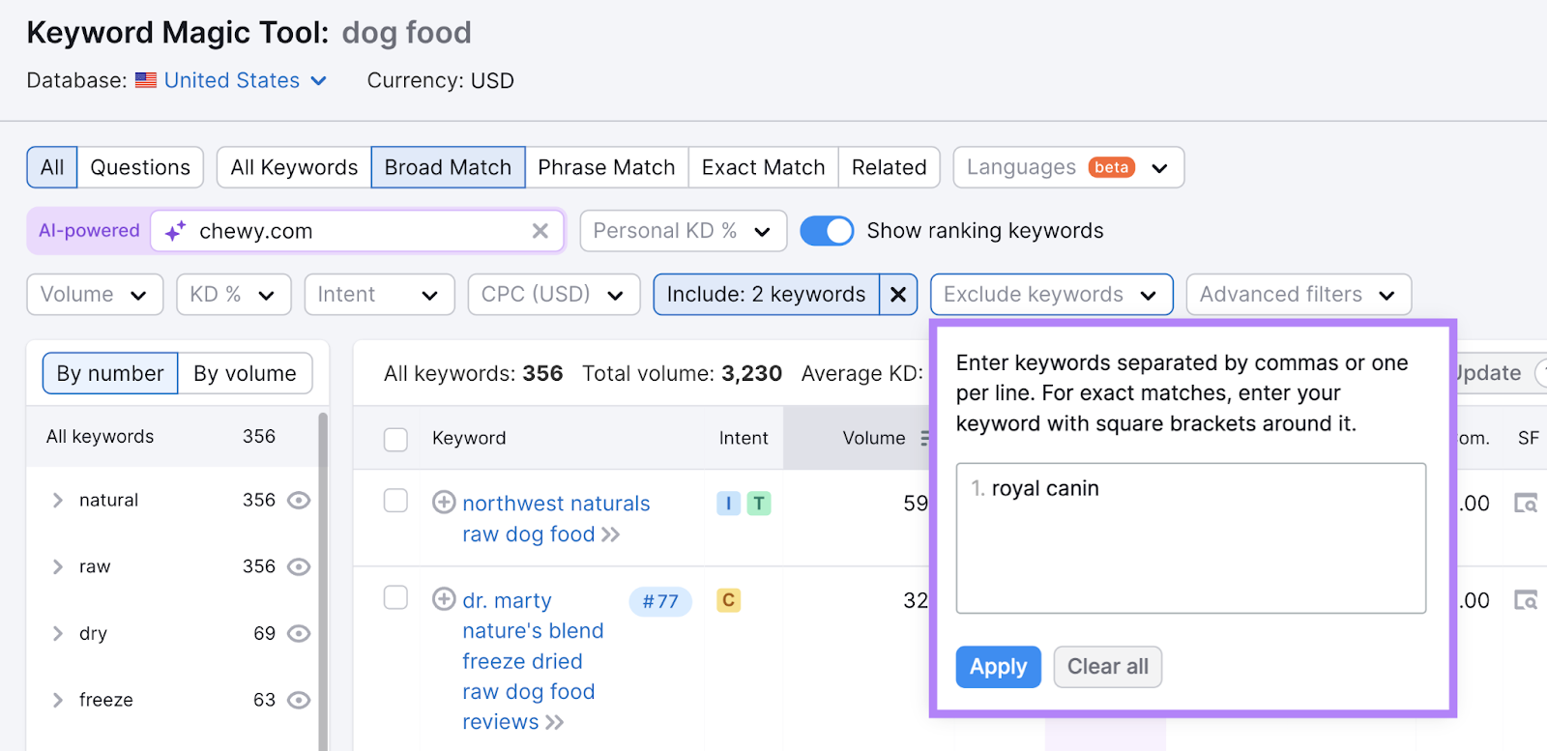Click plus icon beside dr. marty keyword
Image resolution: width=1547 pixels, height=751 pixels.
click(444, 599)
